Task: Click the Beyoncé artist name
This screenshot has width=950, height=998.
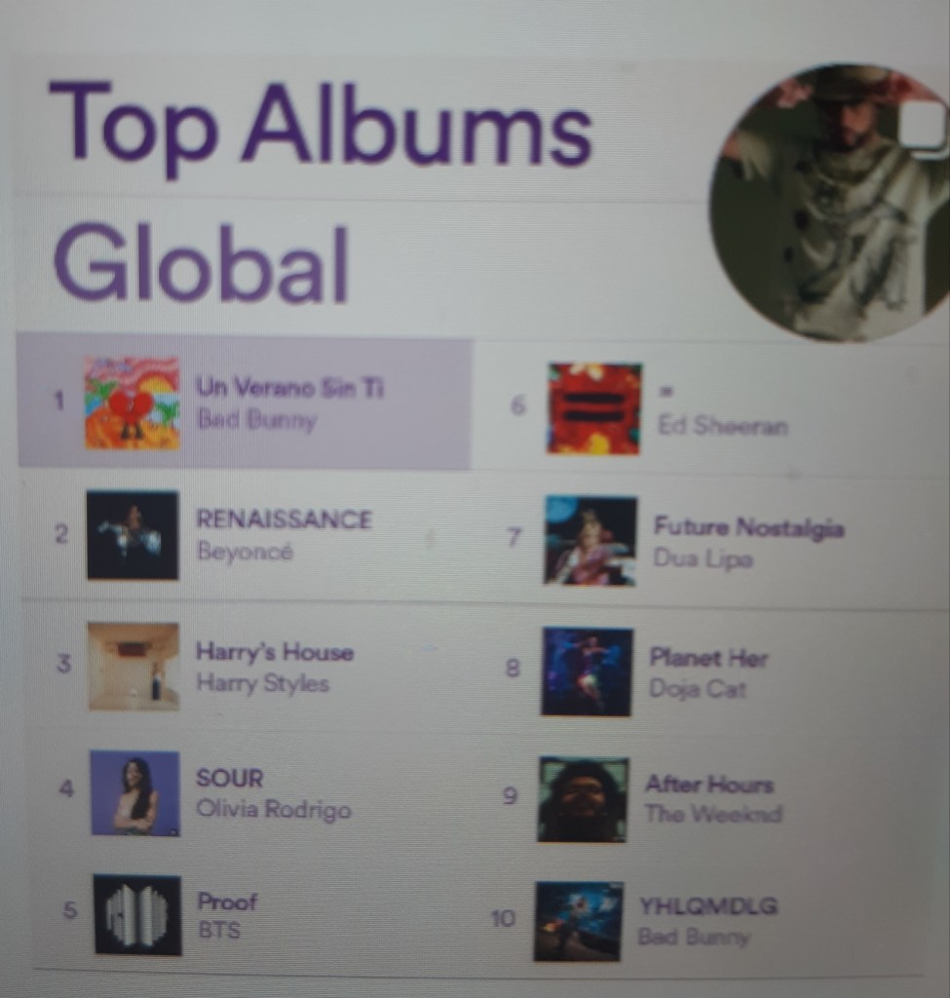Action: click(x=245, y=551)
